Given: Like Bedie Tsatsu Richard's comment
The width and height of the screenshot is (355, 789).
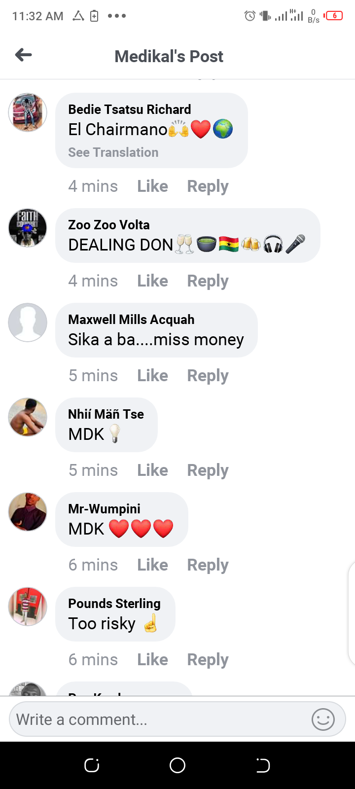Looking at the screenshot, I should [153, 186].
